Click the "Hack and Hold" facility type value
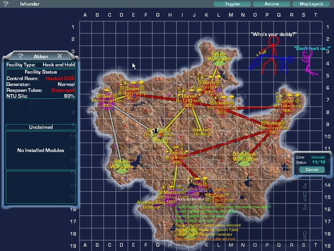334x251 pixels. 59,65
